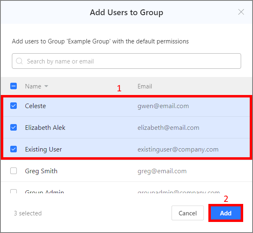This screenshot has height=233, width=253.
Task: Check the box for Greg Smith
Action: coord(14,171)
